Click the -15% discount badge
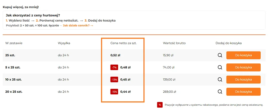The width and height of the screenshot is (269, 111). pos(114,92)
